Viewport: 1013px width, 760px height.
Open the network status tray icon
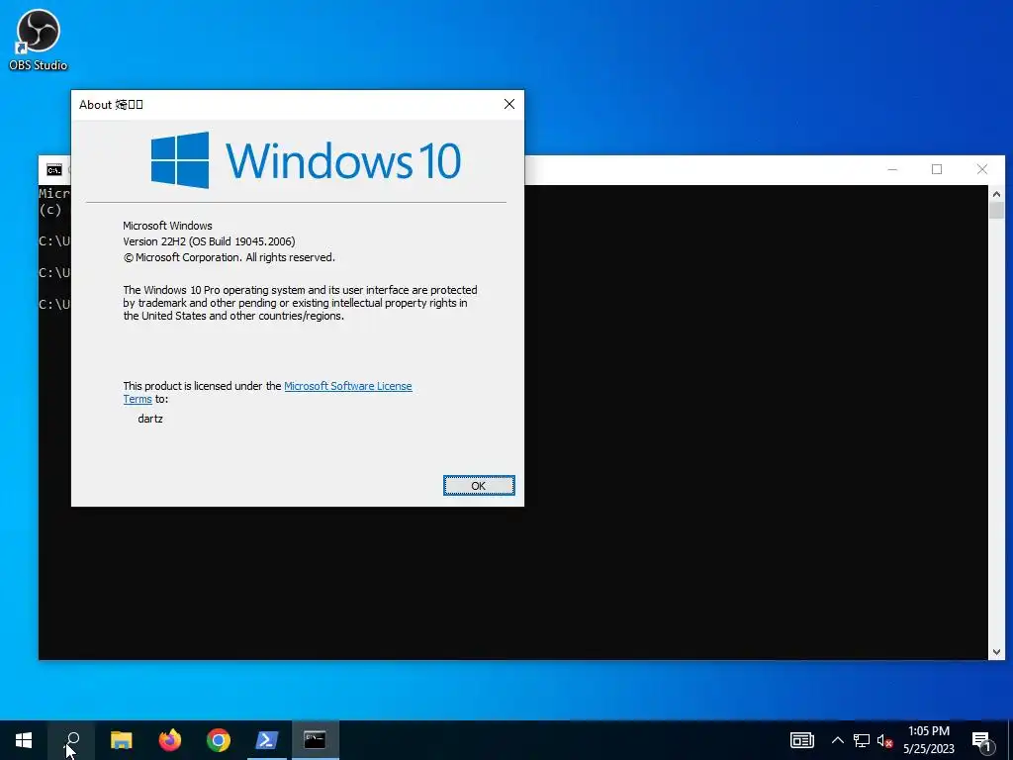[x=862, y=740]
